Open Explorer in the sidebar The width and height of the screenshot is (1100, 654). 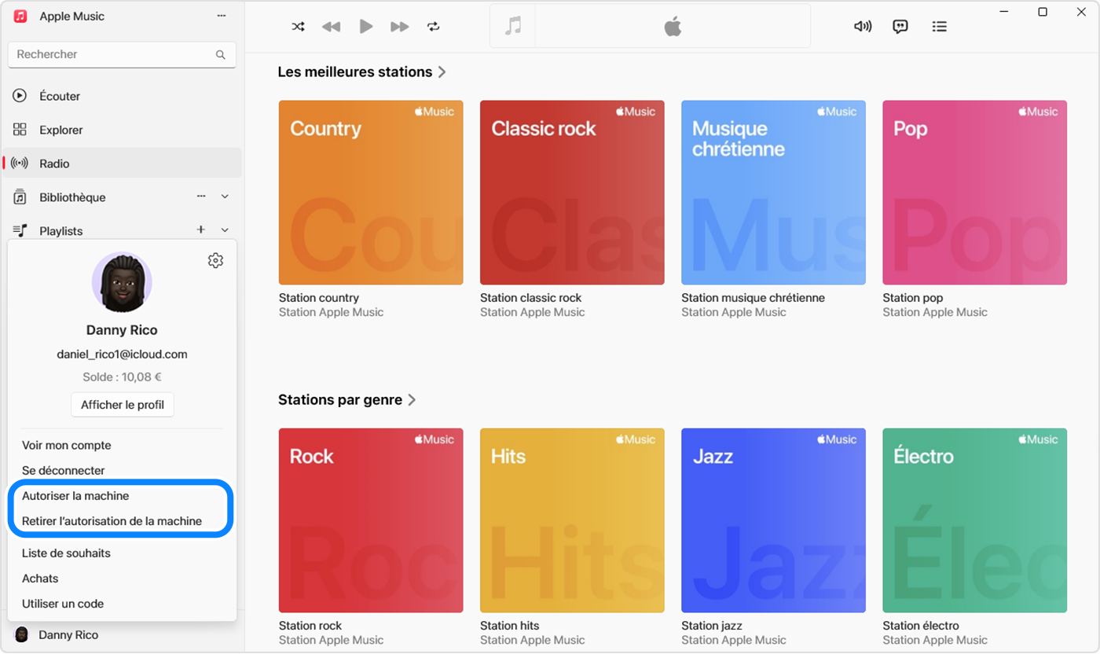click(122, 130)
